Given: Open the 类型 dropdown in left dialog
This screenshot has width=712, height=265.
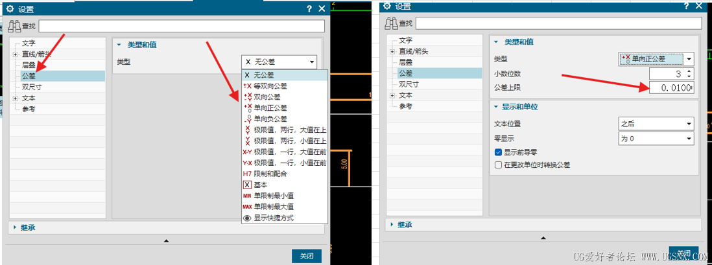Looking at the screenshot, I should 279,62.
